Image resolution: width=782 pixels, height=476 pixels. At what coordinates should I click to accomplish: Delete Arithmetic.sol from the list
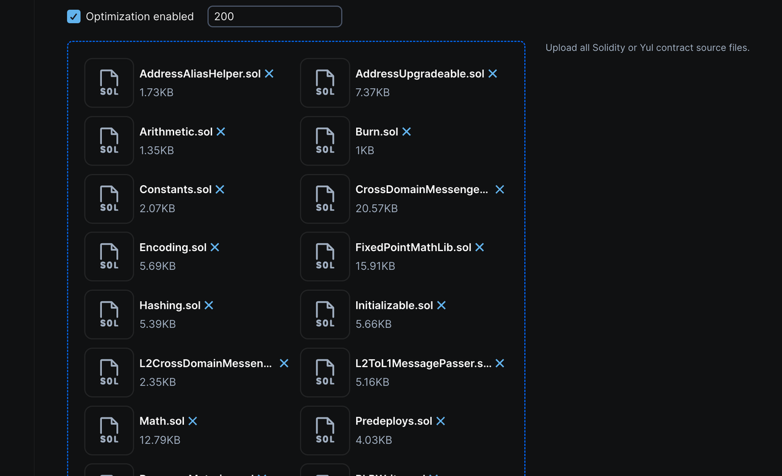(x=221, y=132)
